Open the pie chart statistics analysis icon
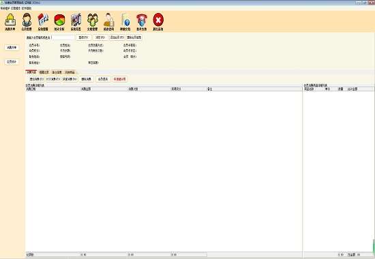 pos(59,22)
